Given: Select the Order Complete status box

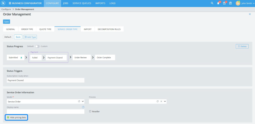Looking at the screenshot, I should tap(105, 57).
